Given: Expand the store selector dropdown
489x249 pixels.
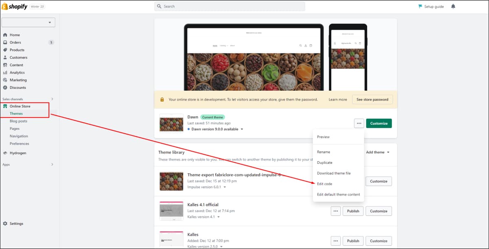Looking at the screenshot, I should click(28, 22).
